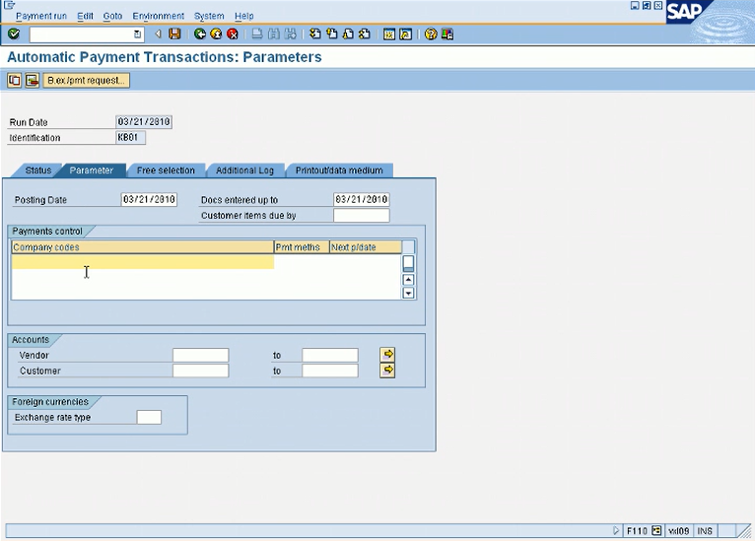The width and height of the screenshot is (755, 541).
Task: Open table settings at the grid corner
Action: pyautogui.click(x=408, y=247)
